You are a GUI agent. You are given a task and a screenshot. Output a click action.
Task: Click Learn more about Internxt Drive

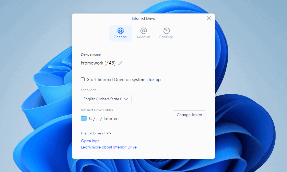tap(109, 147)
